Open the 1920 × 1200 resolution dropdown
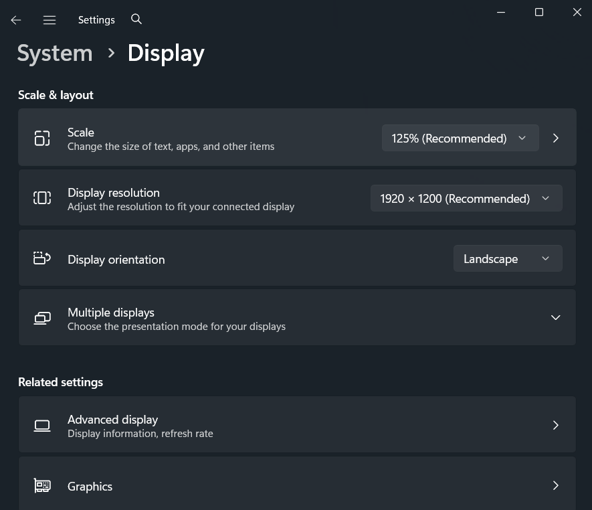Image resolution: width=592 pixels, height=510 pixels. (466, 198)
